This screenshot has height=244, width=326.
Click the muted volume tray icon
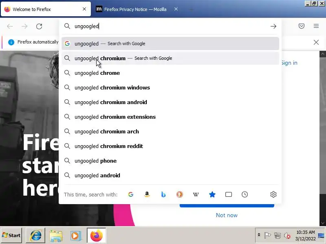287,235
